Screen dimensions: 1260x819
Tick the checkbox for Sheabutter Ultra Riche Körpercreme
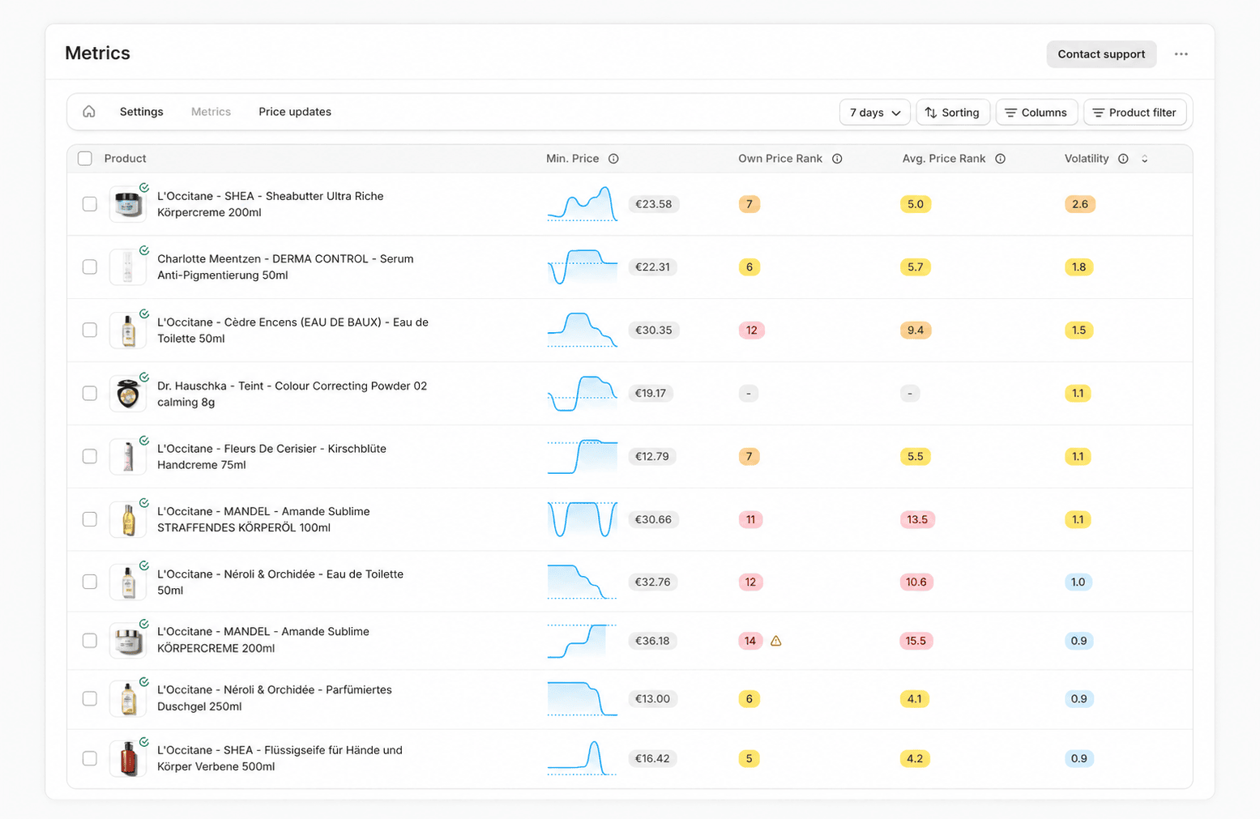click(x=90, y=204)
